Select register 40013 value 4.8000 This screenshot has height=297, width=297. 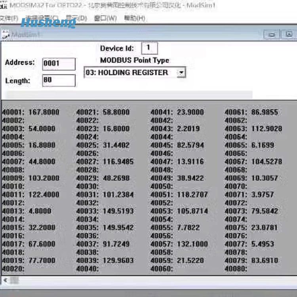click(x=40, y=211)
